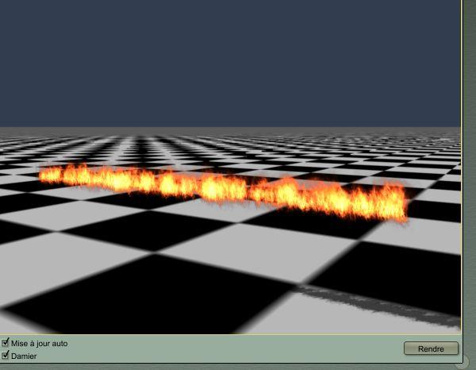Click the fire render preview viewport
476x370 pixels.
point(230,167)
